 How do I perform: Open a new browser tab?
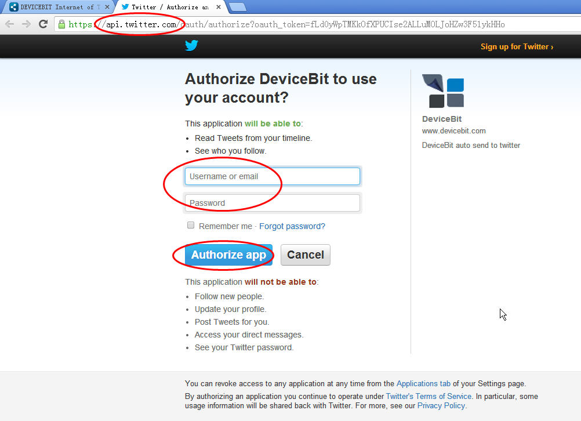(x=238, y=7)
